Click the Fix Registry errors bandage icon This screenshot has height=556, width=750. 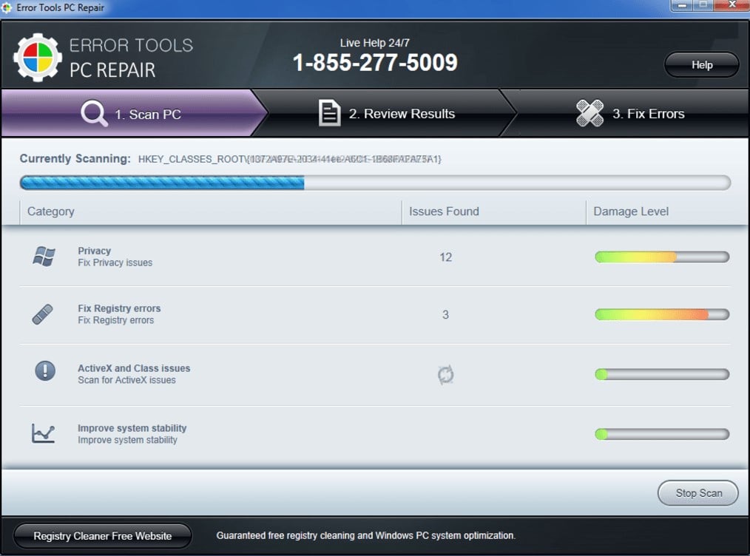(x=43, y=314)
